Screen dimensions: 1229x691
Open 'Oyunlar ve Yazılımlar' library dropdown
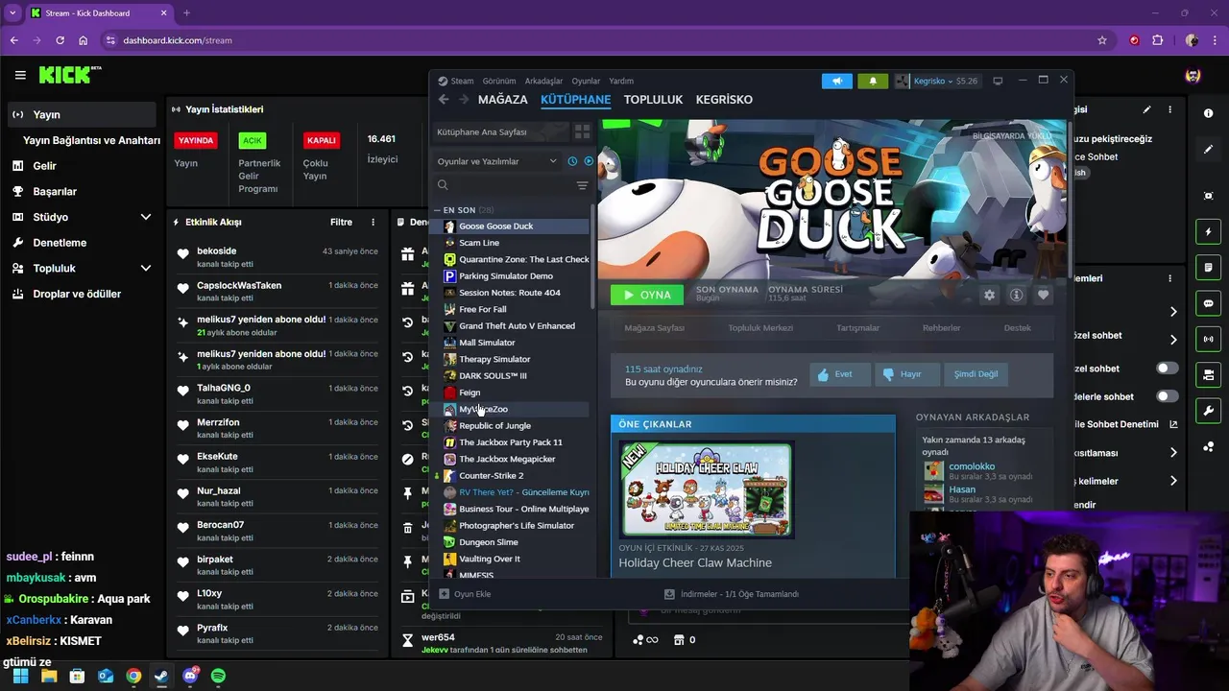pyautogui.click(x=496, y=161)
